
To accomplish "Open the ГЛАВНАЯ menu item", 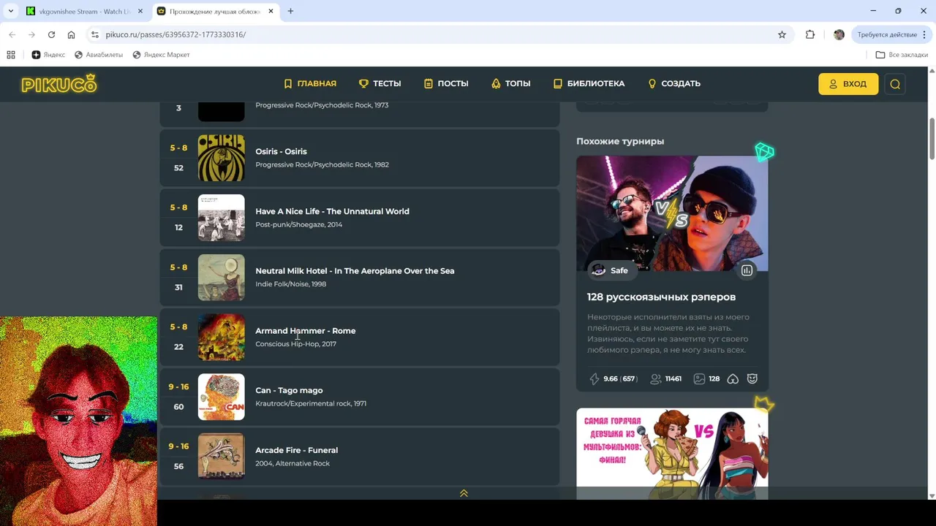I will click(x=310, y=83).
